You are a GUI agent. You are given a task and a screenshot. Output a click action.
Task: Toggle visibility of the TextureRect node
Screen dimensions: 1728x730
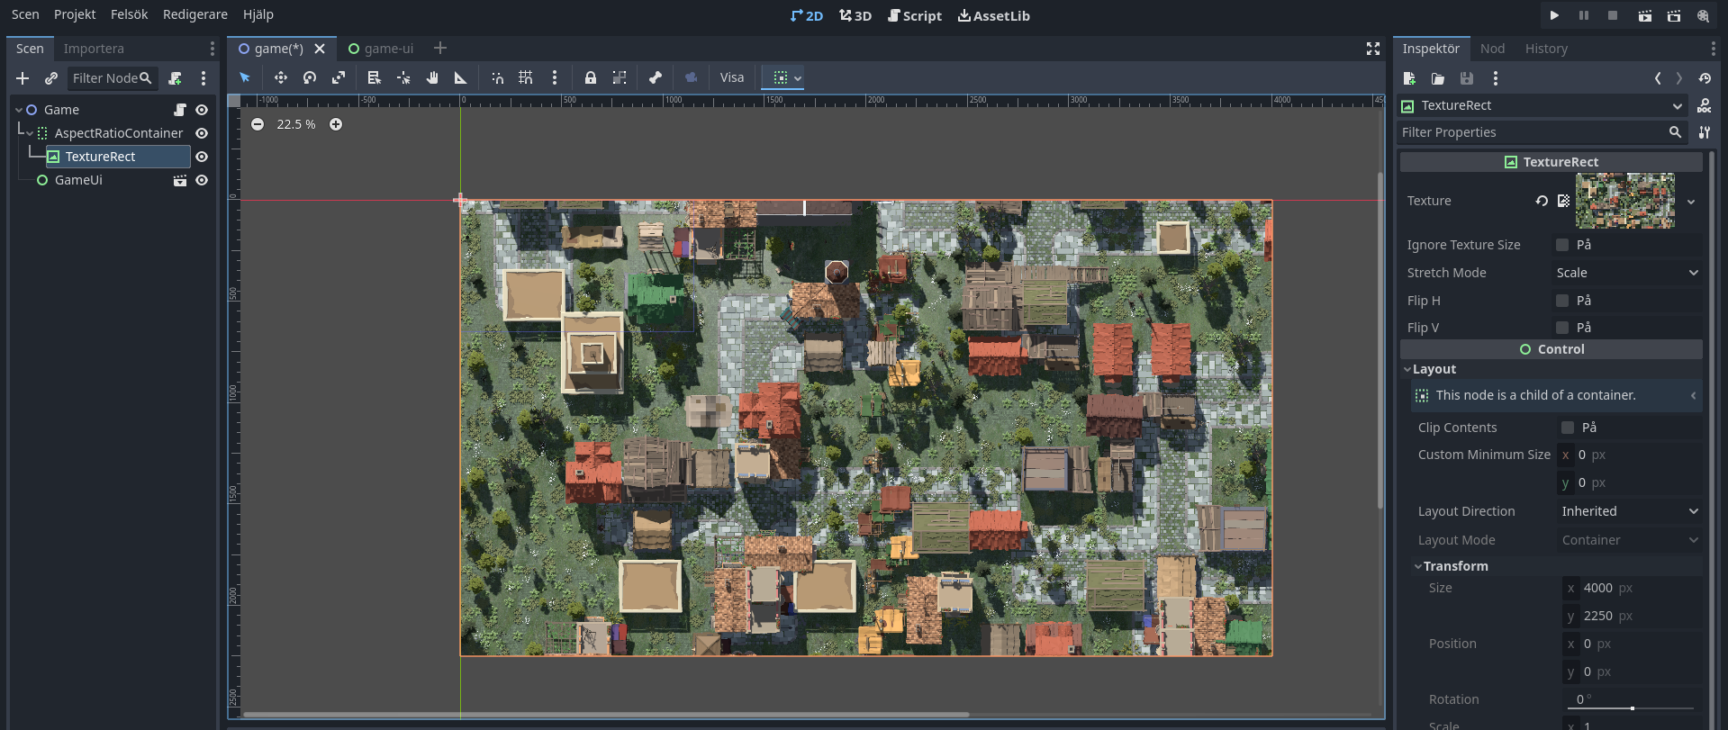202,157
